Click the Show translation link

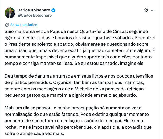pyautogui.click(x=24, y=25)
